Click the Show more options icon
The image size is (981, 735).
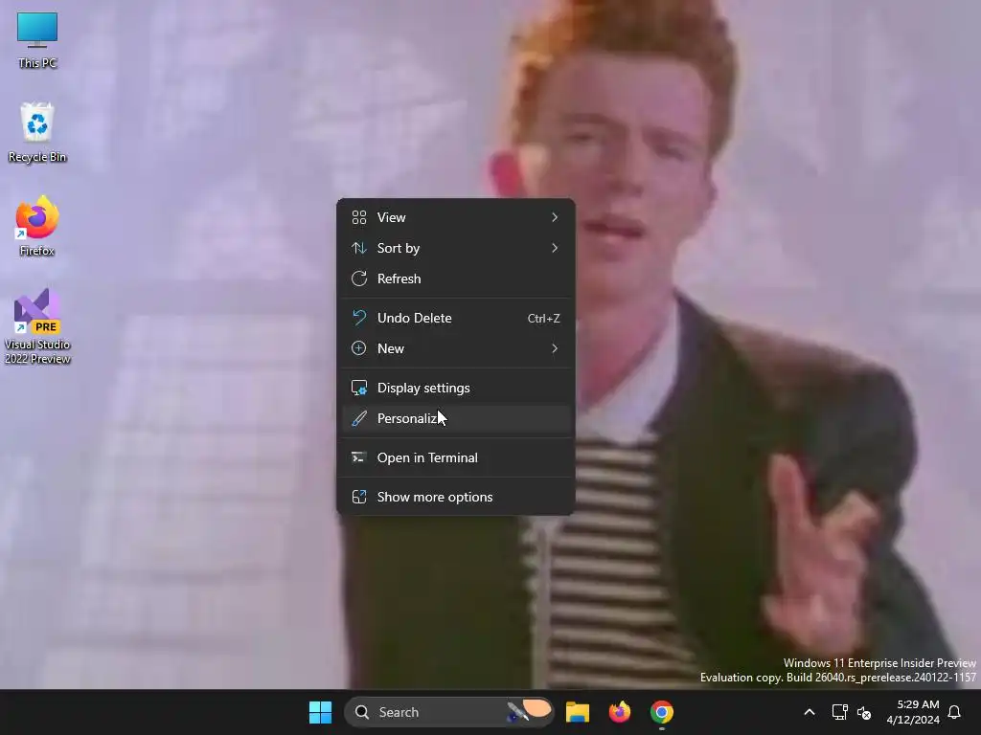359,497
